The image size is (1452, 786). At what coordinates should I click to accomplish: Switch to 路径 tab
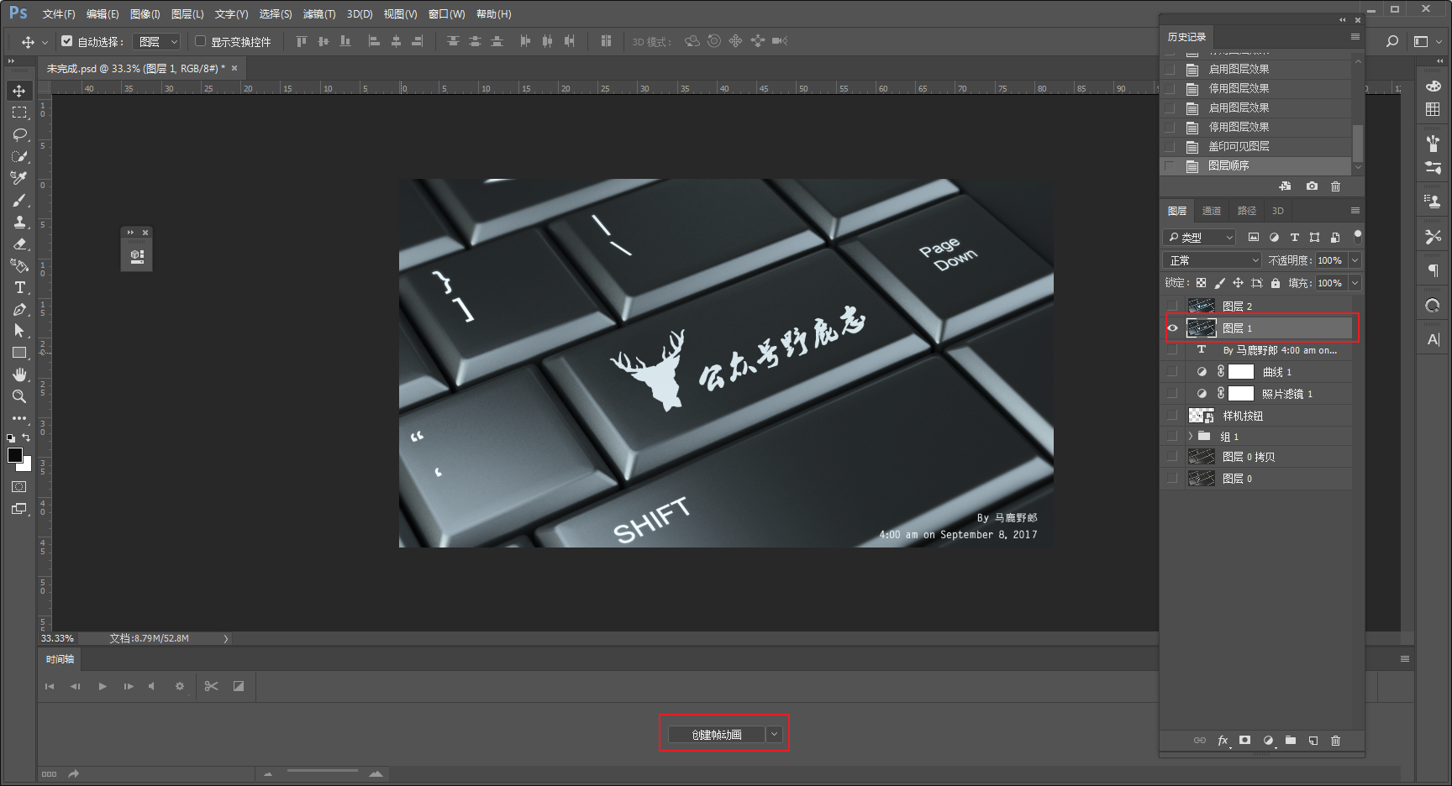coord(1247,211)
